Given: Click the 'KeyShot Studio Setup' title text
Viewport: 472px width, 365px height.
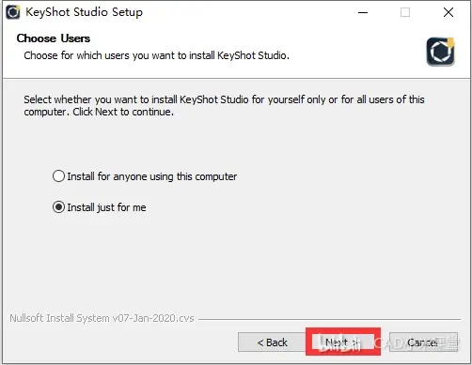Looking at the screenshot, I should point(84,12).
